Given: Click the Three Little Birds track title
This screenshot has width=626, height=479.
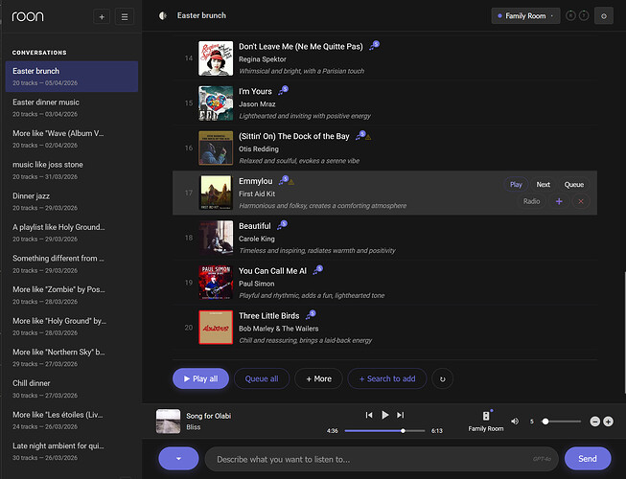Looking at the screenshot, I should [x=268, y=316].
